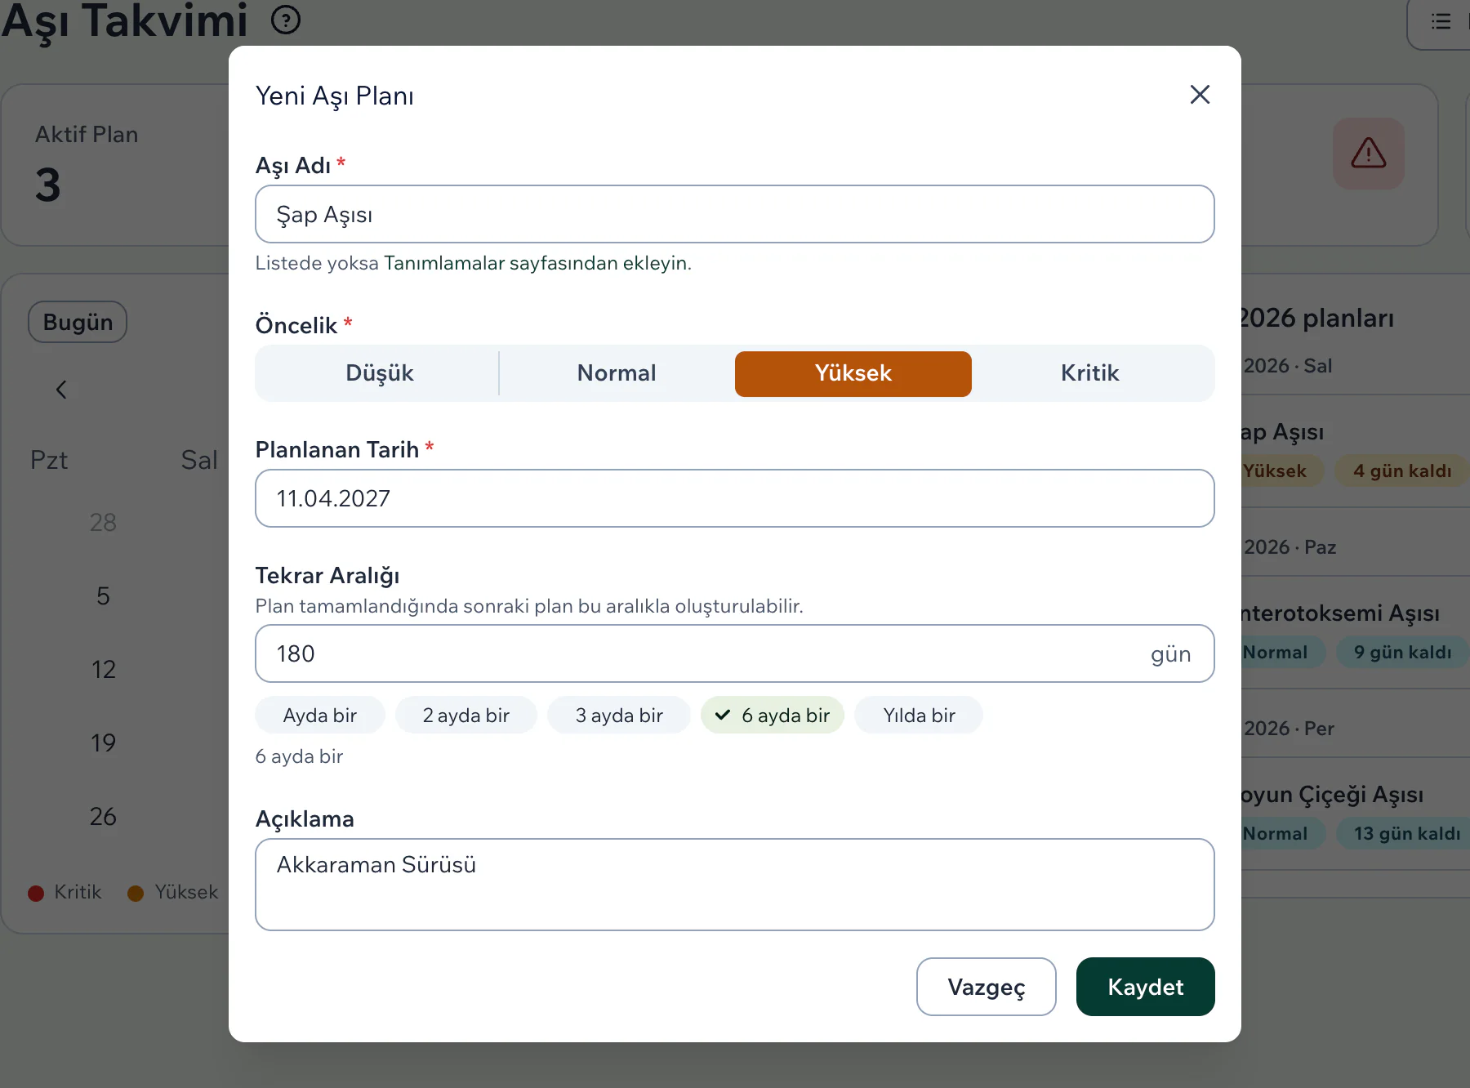Click the 9 gün kaldı badge

[1401, 653]
